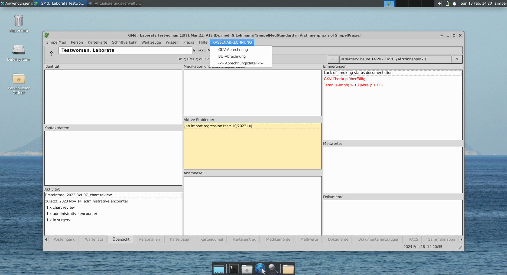Select the zuletzt 2023 Nov 14 row

(x=113, y=201)
